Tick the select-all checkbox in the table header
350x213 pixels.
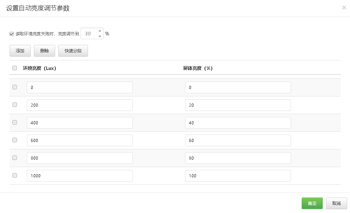coord(14,68)
